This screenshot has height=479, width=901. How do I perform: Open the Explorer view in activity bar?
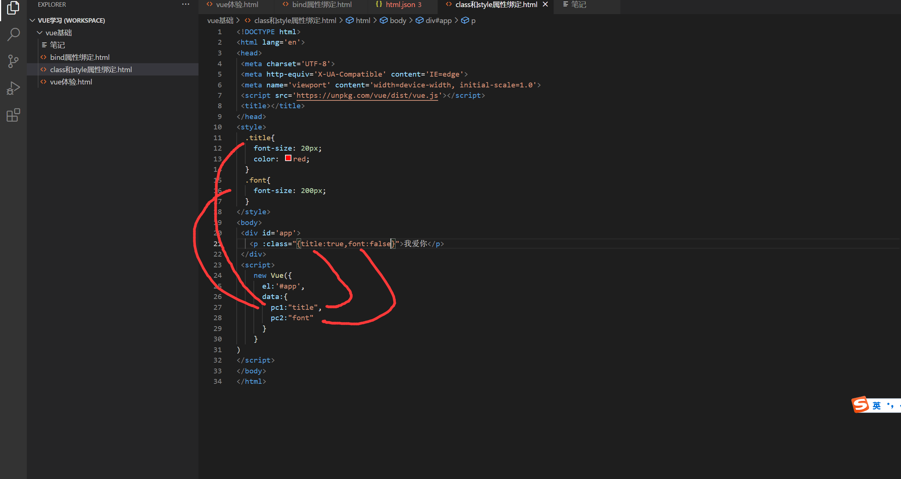pyautogui.click(x=13, y=7)
